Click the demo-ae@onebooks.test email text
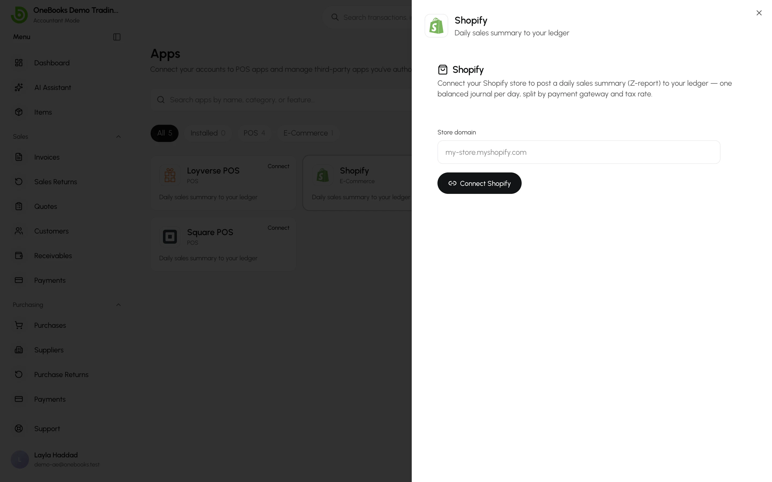This screenshot has width=772, height=482. [x=67, y=465]
